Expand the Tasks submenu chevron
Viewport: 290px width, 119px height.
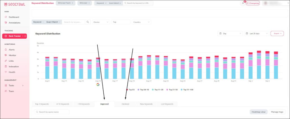(x=23, y=86)
